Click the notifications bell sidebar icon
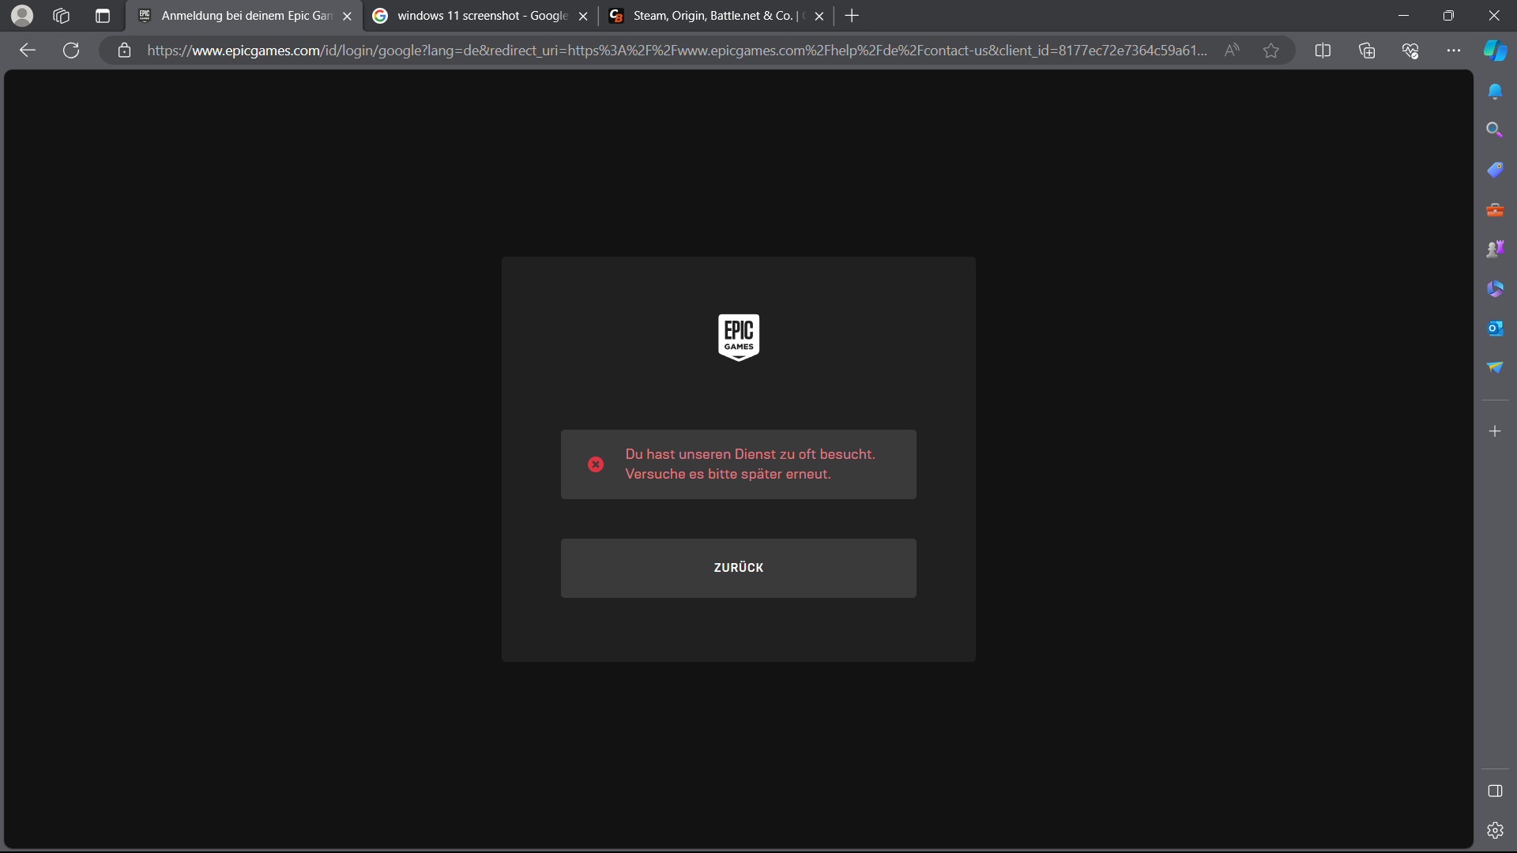Screen dimensions: 1517x853 [x=1494, y=92]
